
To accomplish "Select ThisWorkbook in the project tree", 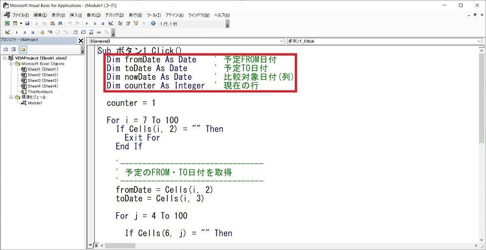I will (40, 92).
